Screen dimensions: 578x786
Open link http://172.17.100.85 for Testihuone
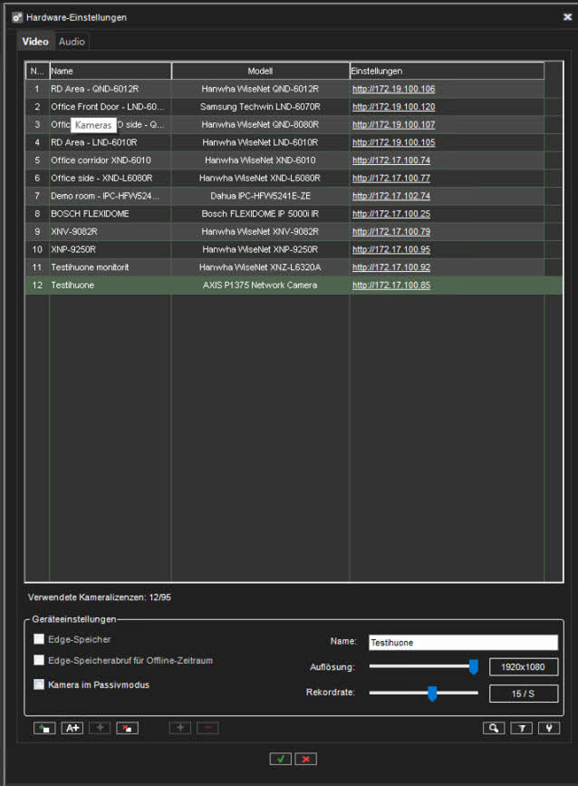[x=390, y=286]
